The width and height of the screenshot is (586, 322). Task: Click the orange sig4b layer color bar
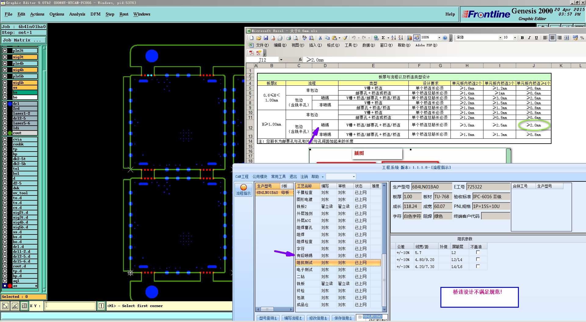pos(25,70)
